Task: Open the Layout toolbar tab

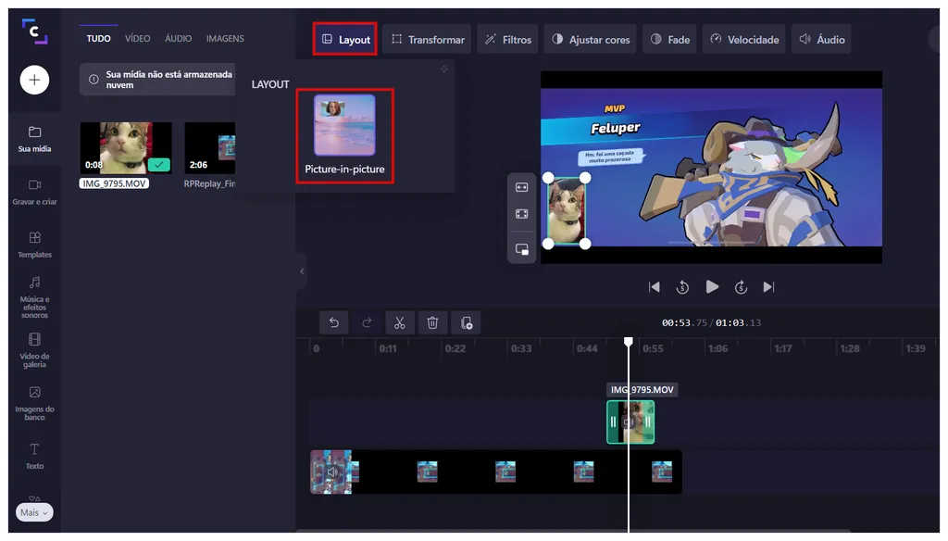Action: point(345,39)
